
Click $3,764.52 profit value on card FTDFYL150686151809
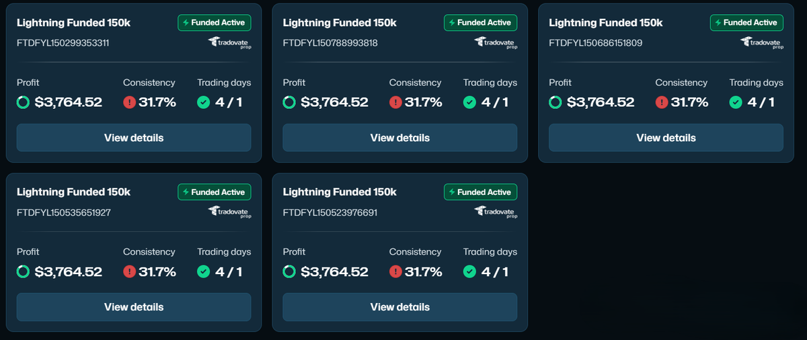[x=601, y=102]
